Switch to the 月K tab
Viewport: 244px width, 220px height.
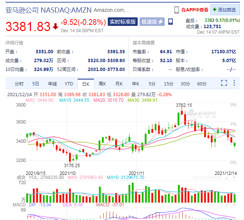119,84
